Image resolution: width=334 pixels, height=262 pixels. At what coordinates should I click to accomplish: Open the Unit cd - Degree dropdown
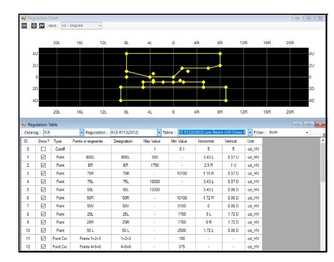[x=82, y=26]
